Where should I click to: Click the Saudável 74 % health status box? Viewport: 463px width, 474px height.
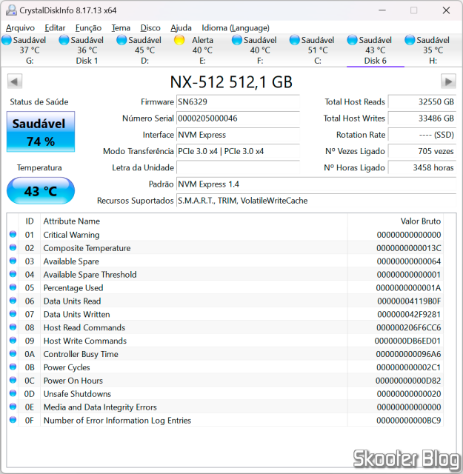click(41, 132)
